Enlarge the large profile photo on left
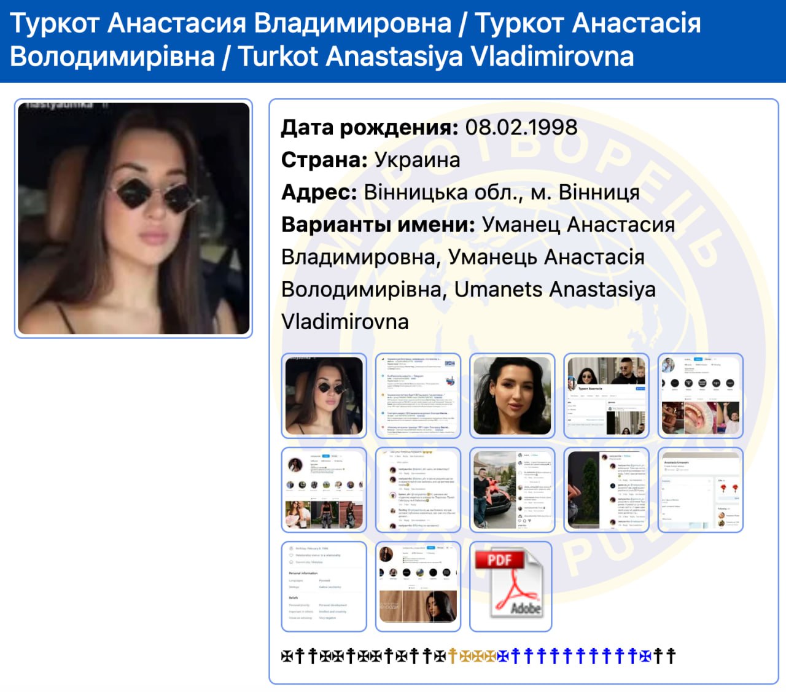The image size is (786, 692). click(133, 219)
